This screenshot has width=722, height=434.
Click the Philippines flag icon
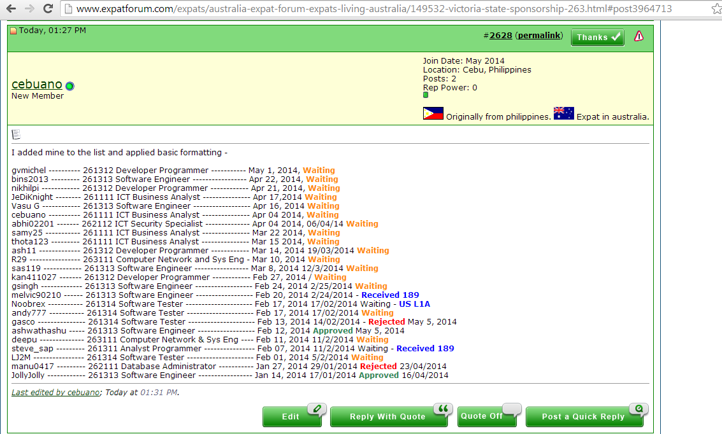point(433,114)
